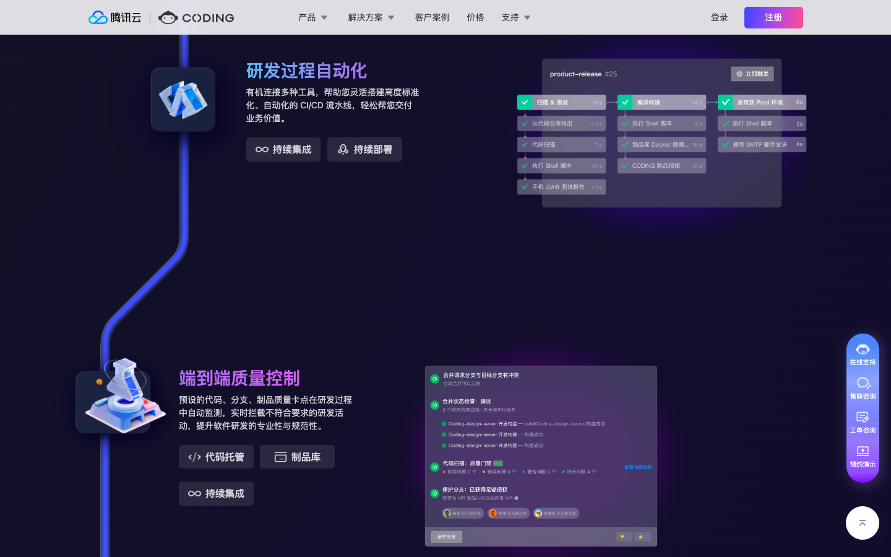Click the 登录 login link
The image size is (891, 557).
pos(719,17)
